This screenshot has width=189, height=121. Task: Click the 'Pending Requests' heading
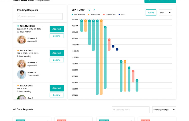click(27, 10)
